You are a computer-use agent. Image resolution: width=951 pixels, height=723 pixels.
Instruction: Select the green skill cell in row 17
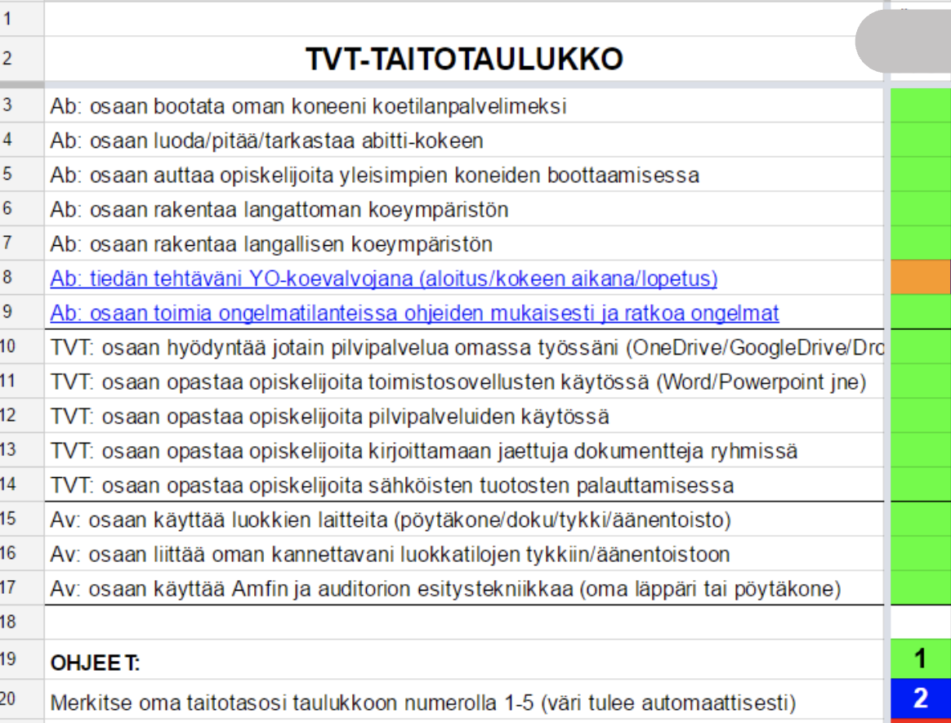tap(921, 588)
